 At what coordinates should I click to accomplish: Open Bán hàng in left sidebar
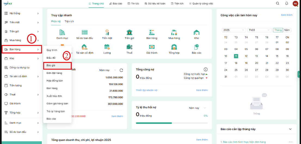[x=22, y=49]
